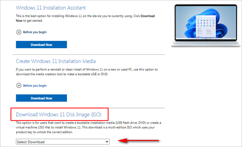Image resolution: width=242 pixels, height=147 pixels.
Task: Click the Create Windows 11 Installation Media heading
Action: point(56,61)
